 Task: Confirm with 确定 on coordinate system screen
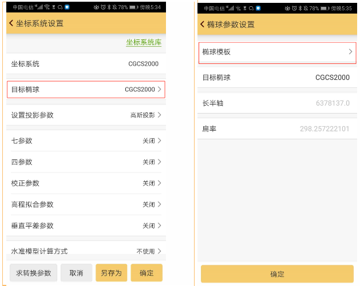[146, 273]
